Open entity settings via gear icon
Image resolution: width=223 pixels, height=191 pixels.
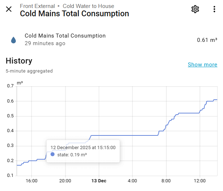pyautogui.click(x=195, y=9)
